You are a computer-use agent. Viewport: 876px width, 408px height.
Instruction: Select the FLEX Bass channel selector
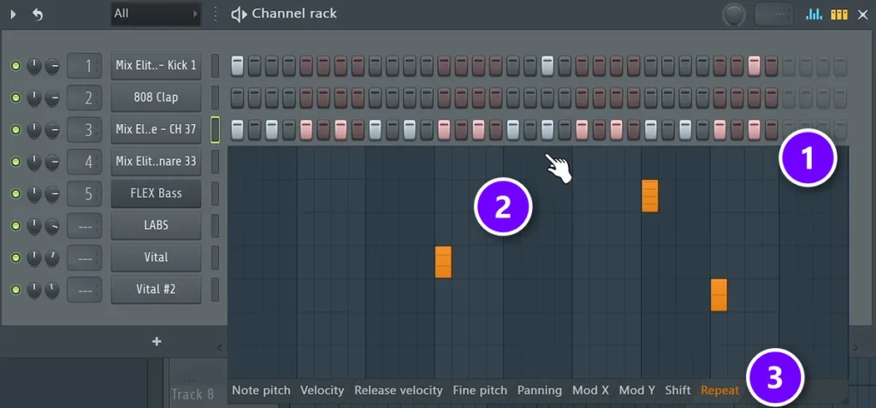click(x=215, y=193)
